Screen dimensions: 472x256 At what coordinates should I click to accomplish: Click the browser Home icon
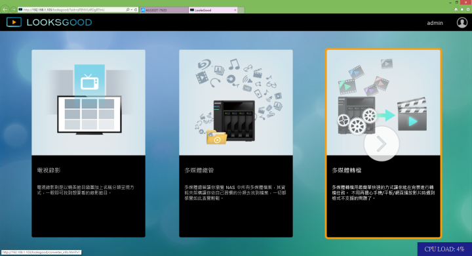[456, 10]
